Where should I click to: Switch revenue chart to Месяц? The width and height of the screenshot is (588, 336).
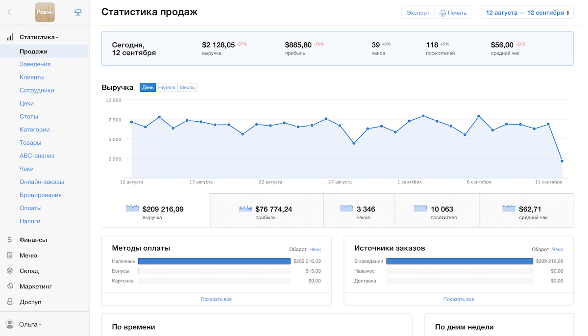pyautogui.click(x=187, y=87)
